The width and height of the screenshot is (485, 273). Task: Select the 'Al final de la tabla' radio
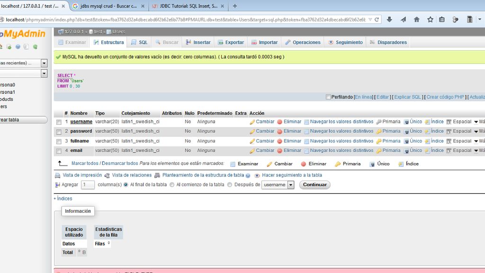coord(126,185)
